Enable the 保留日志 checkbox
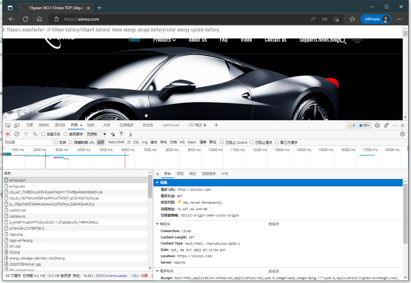 pos(43,134)
